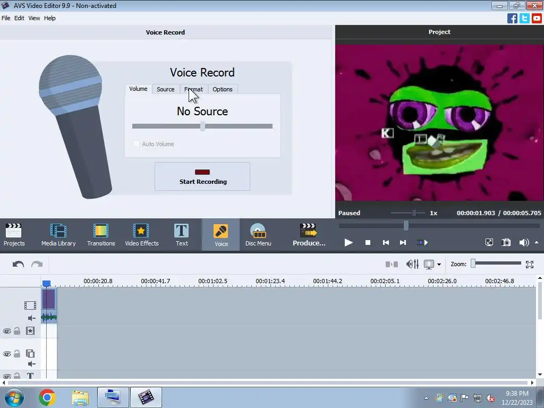
Task: Click the 00:01:02.5 ruler mark
Action: [212, 281]
